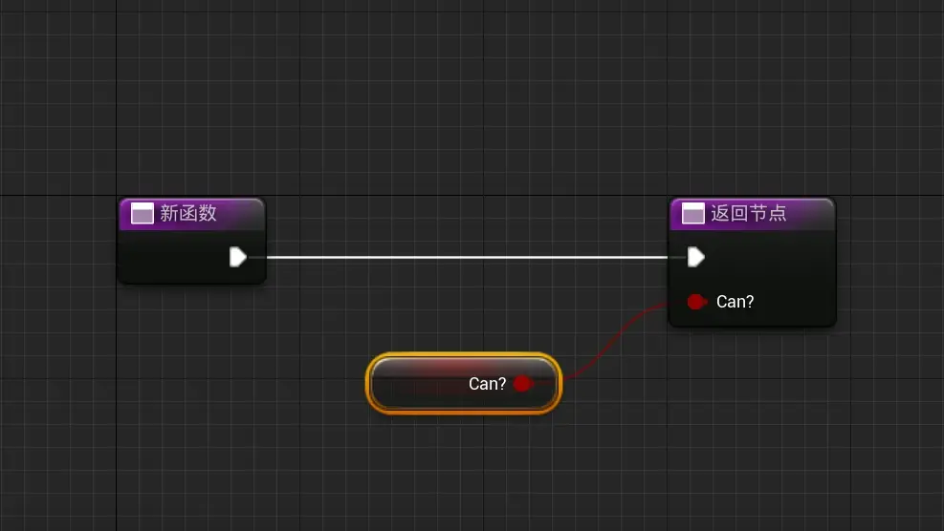Viewport: 944px width, 531px height.
Task: Click the 返回节点 node function icon
Action: pyautogui.click(x=693, y=213)
